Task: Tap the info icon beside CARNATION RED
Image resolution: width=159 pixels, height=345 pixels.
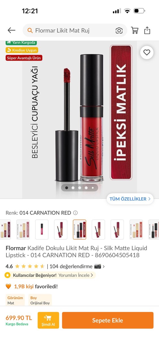Action: pyautogui.click(x=75, y=213)
